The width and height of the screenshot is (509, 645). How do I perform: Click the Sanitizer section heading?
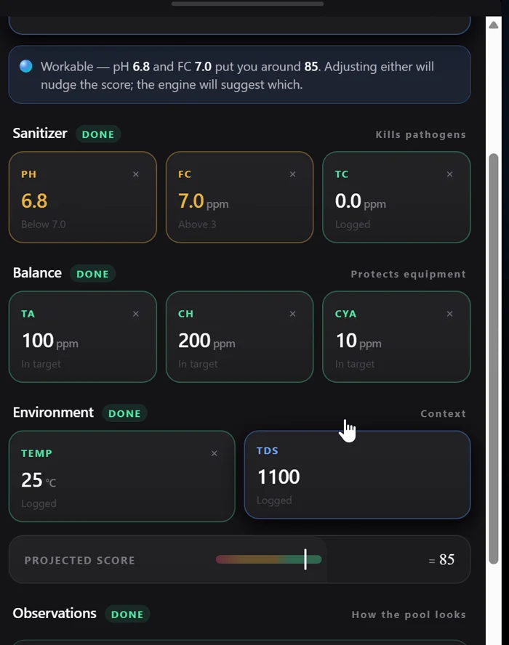coord(39,133)
